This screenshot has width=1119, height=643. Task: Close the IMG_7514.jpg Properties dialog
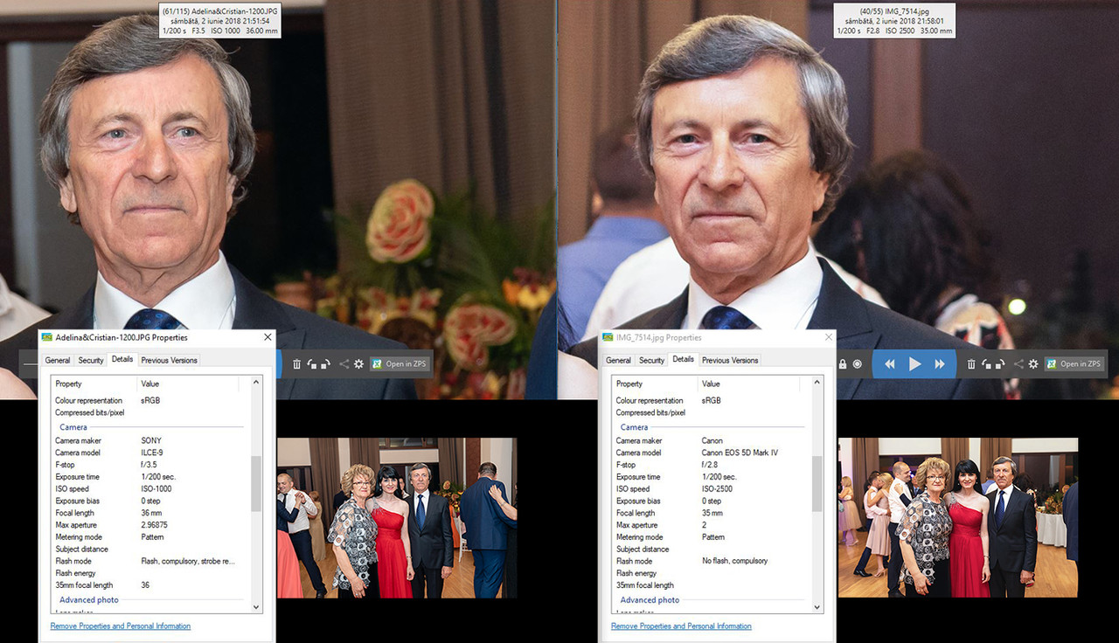pos(828,337)
